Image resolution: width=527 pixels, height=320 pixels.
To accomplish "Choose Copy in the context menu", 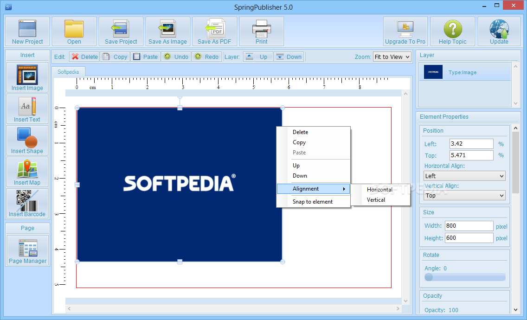I will point(313,142).
